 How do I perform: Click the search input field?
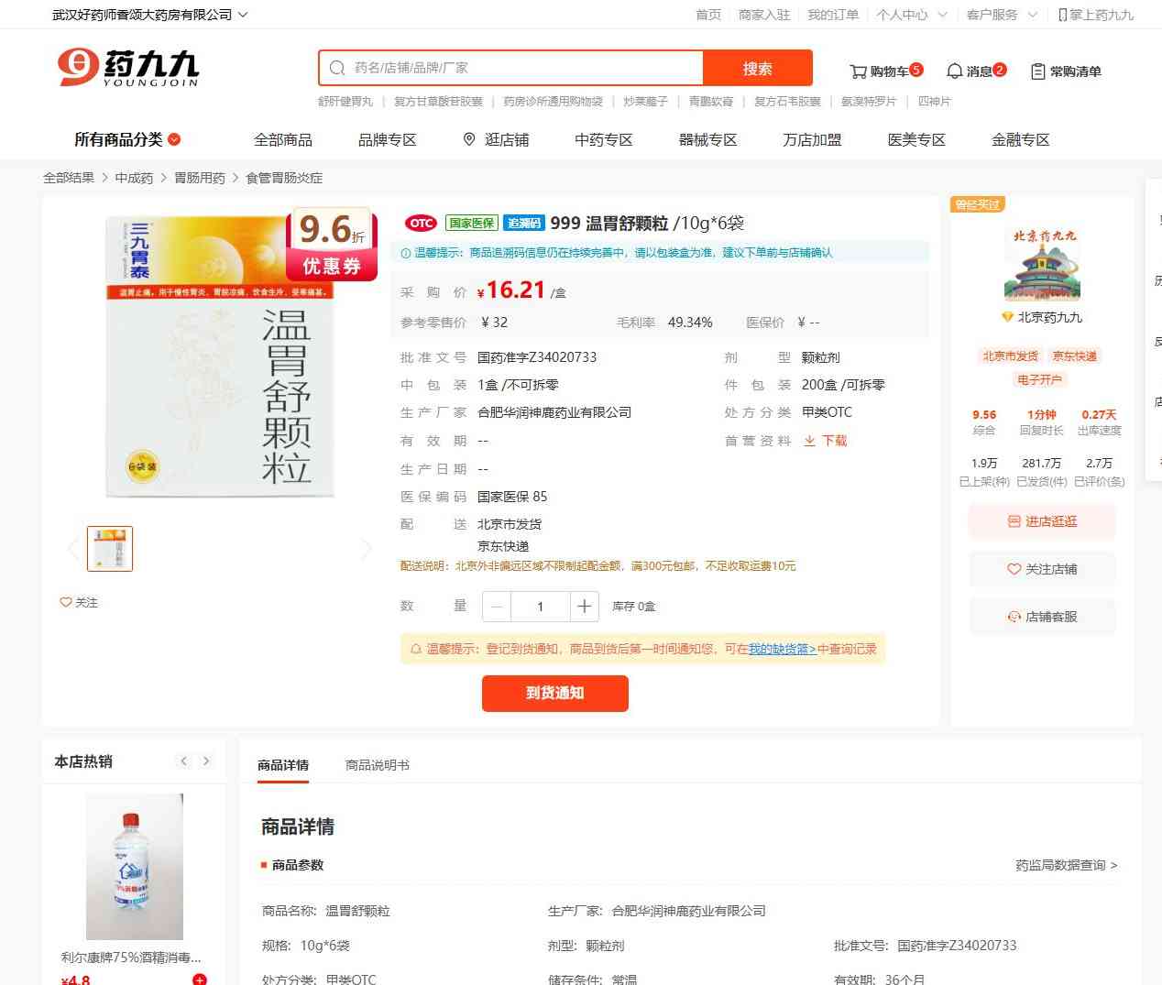[522, 68]
